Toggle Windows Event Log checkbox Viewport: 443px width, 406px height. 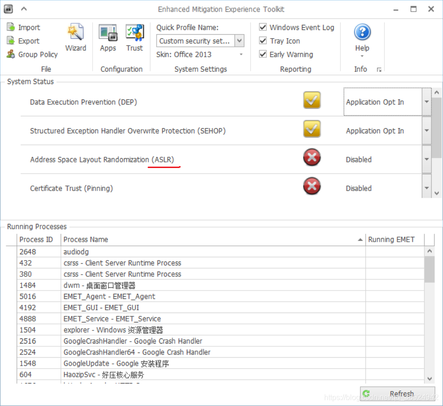(x=263, y=27)
